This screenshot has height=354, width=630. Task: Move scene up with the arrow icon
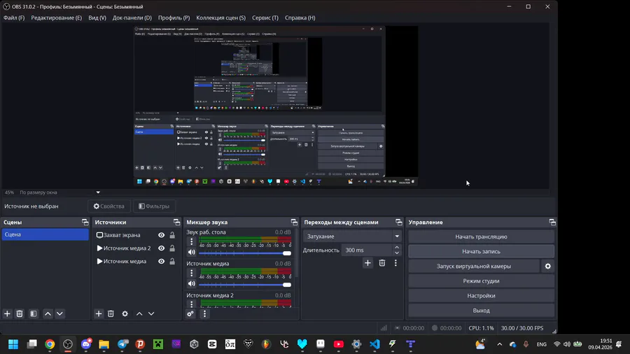[x=48, y=314]
